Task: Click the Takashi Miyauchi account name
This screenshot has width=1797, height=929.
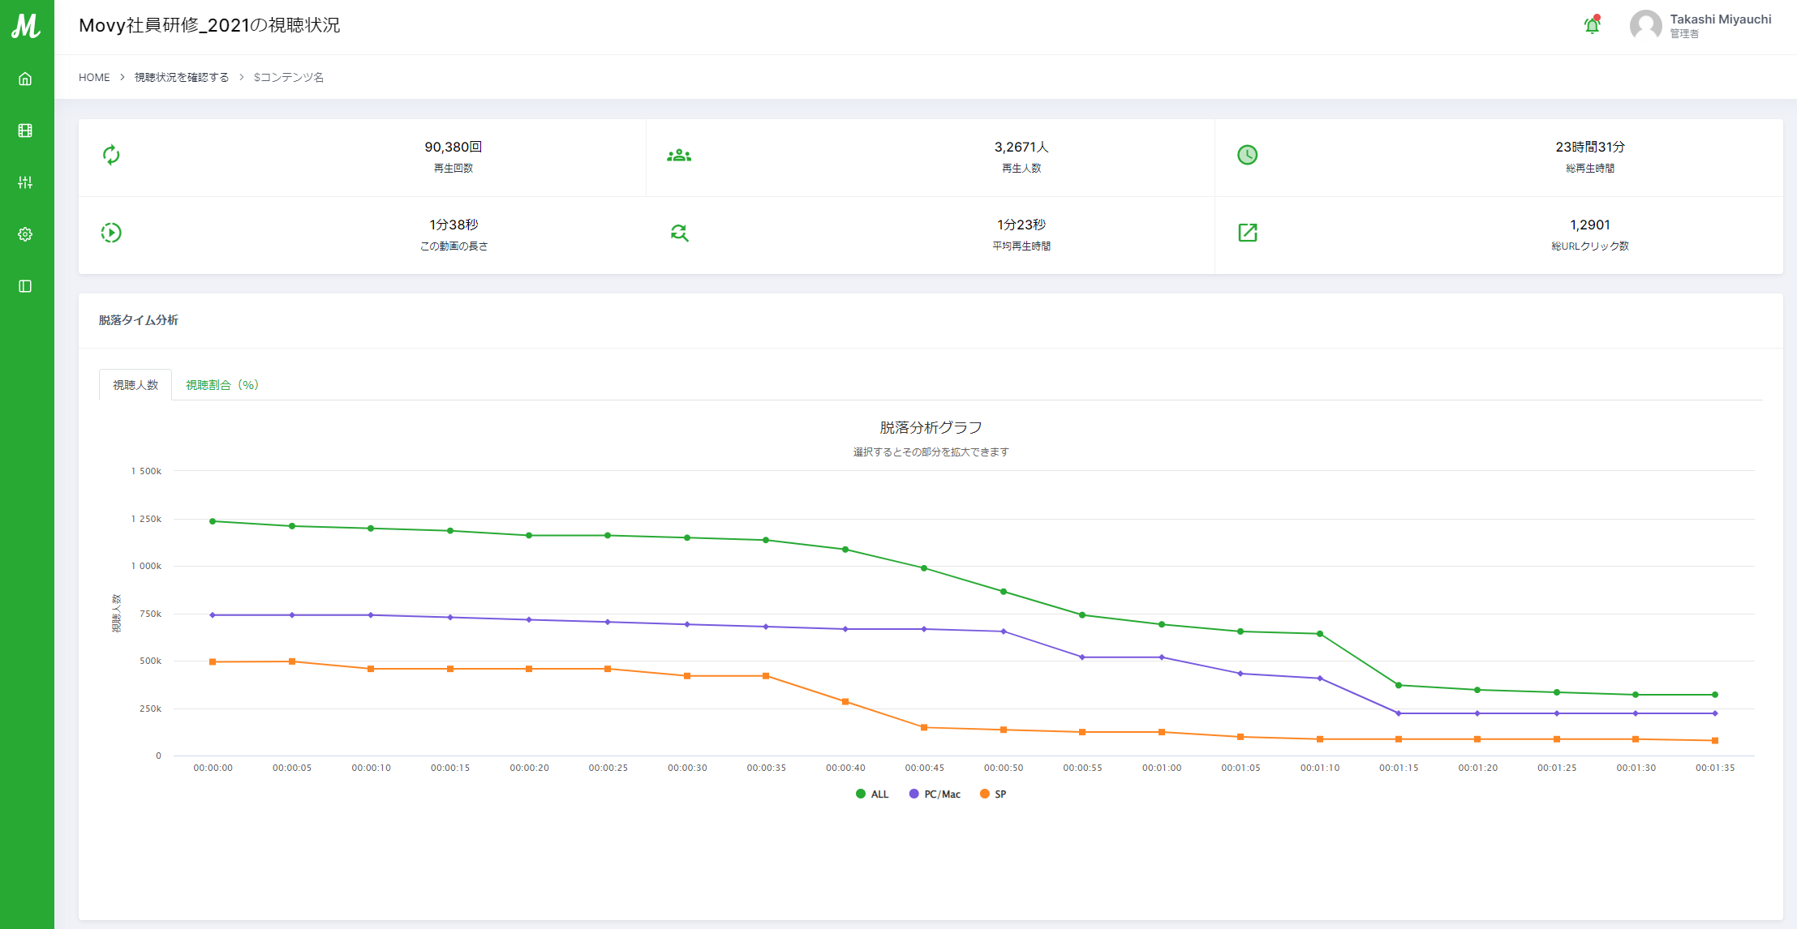Action: (x=1720, y=19)
